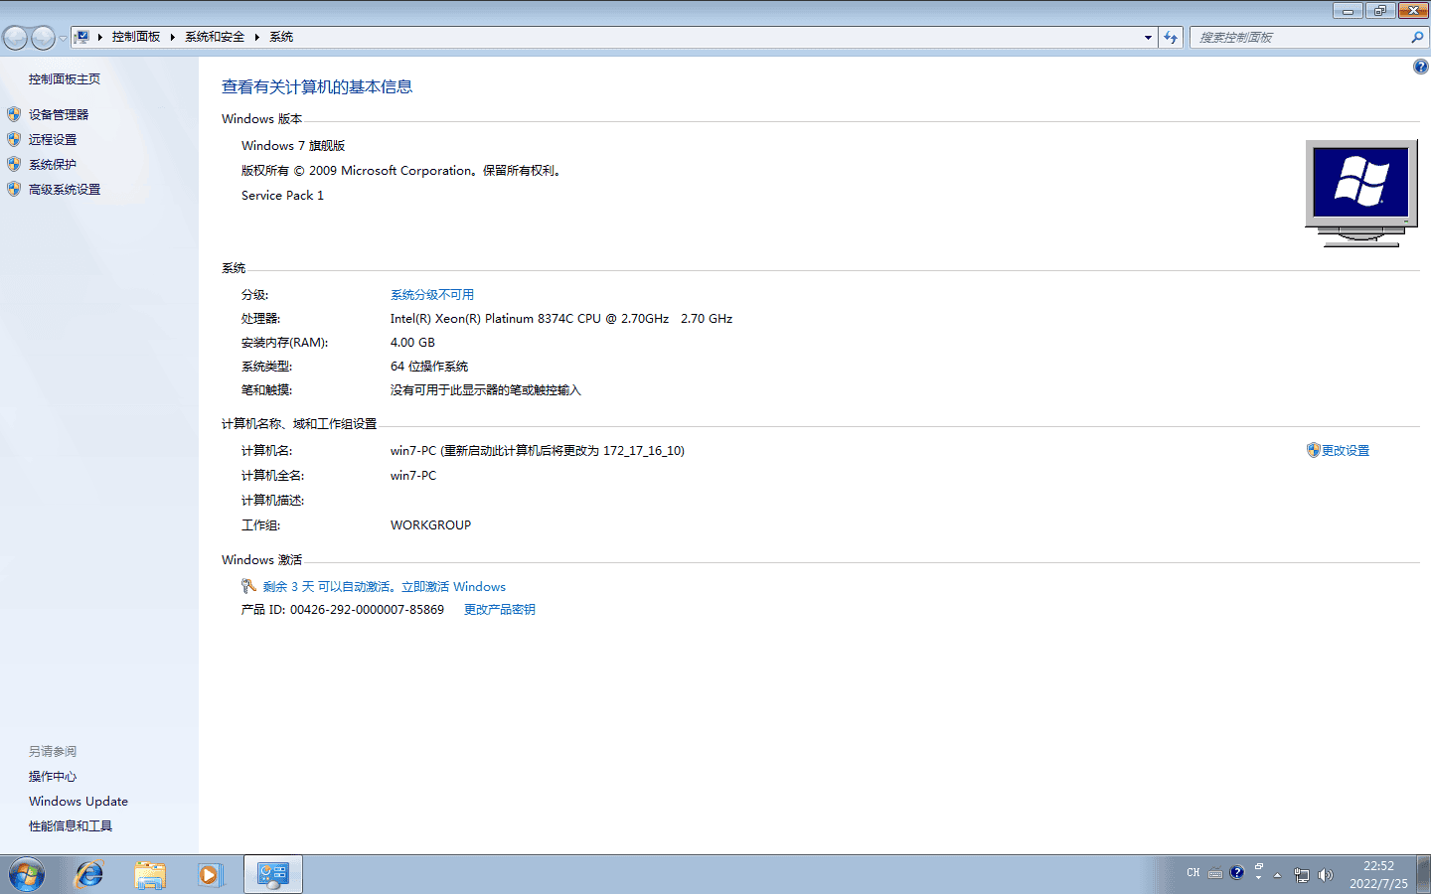Viewport: 1431px width, 894px height.
Task: Click the Show Desktop strip at taskbar end
Action: pos(1424,875)
